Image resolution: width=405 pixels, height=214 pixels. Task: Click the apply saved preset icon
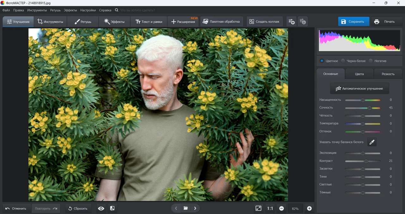[x=302, y=21]
